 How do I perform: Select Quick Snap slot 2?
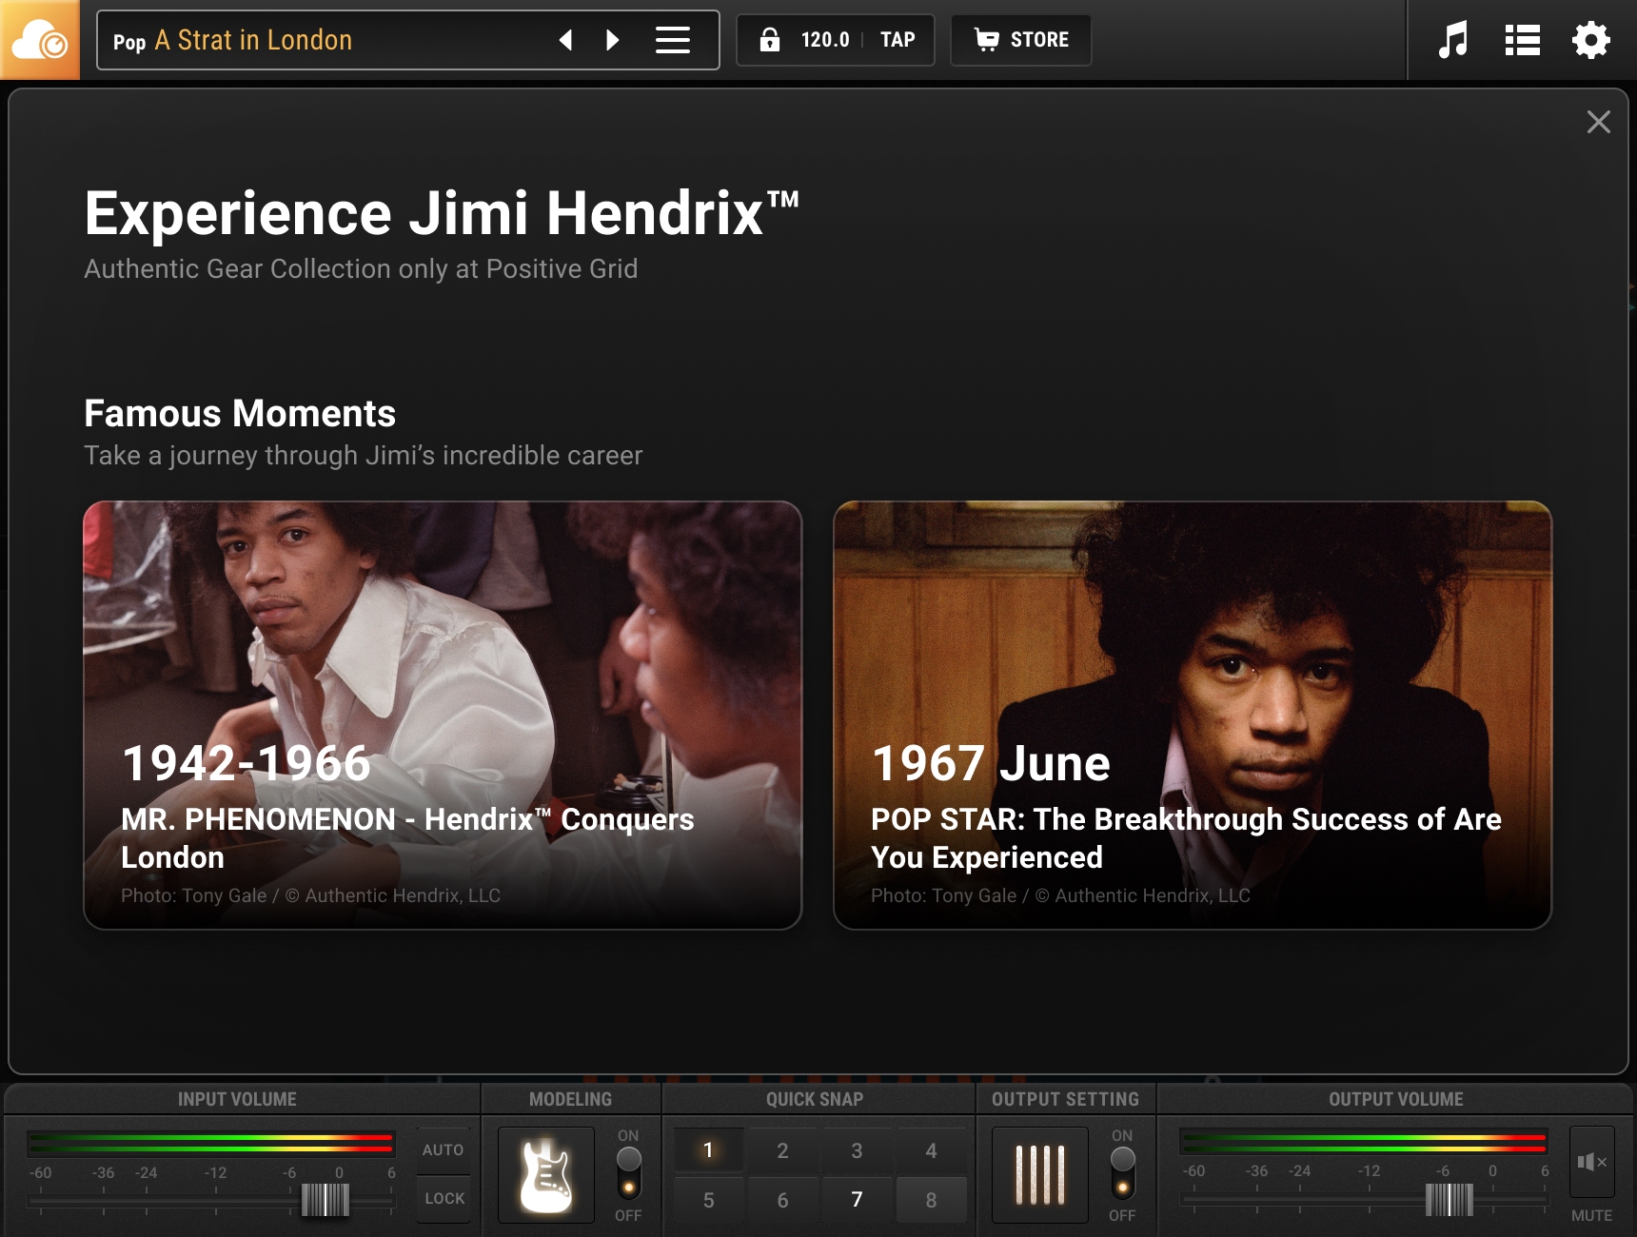[782, 1150]
